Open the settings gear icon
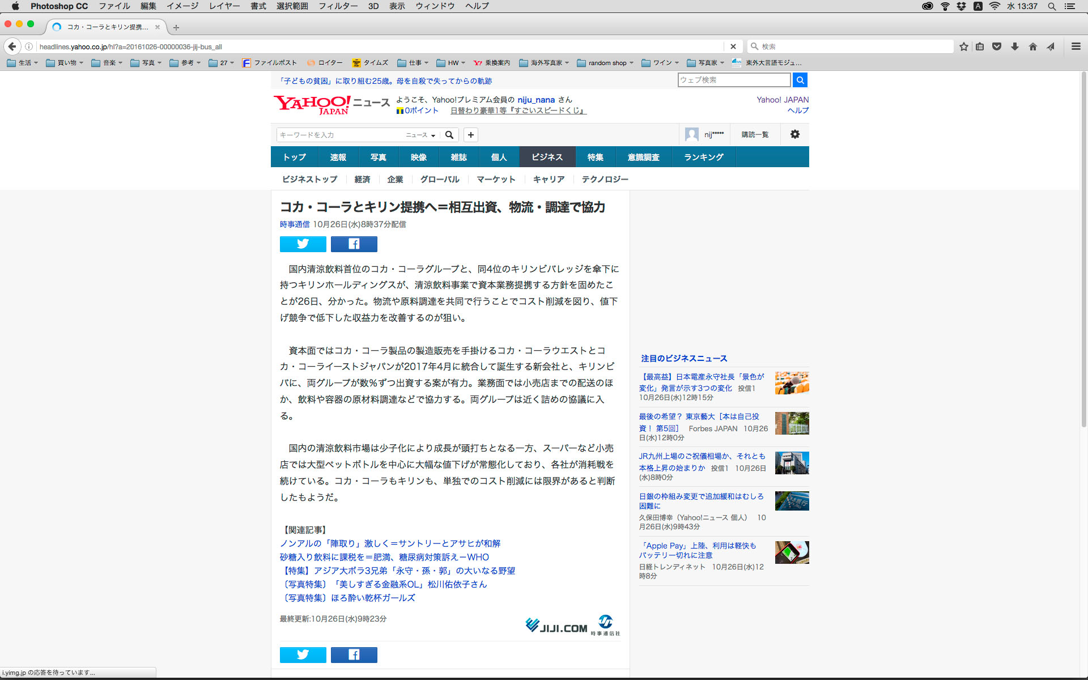Screen dimensions: 1088x680 [794, 134]
